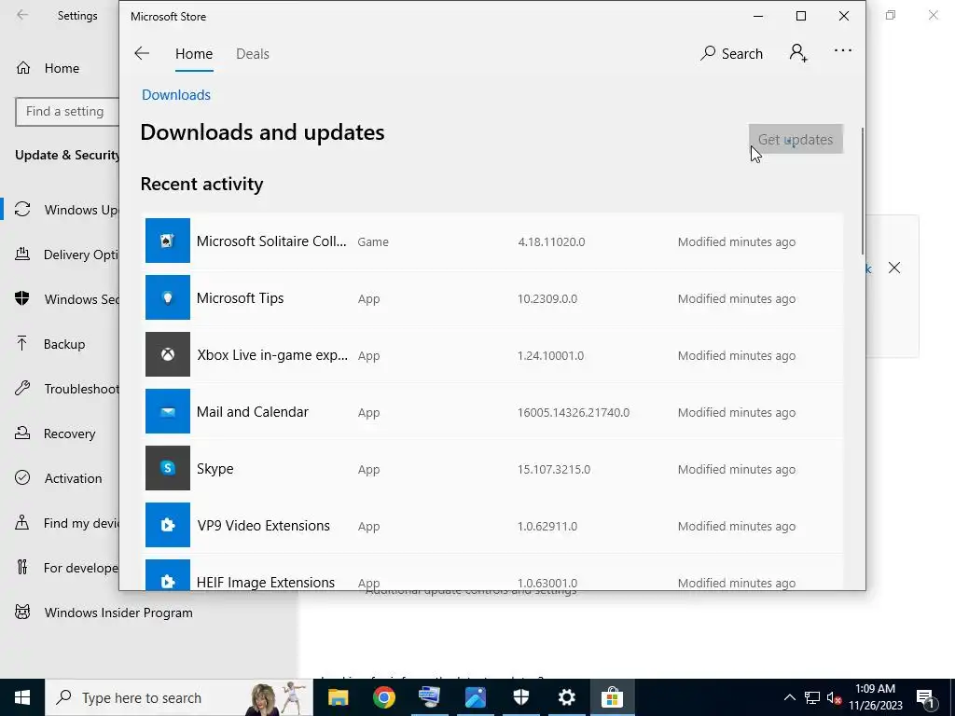Go back in Microsoft Store
The height and width of the screenshot is (716, 955).
pos(142,53)
